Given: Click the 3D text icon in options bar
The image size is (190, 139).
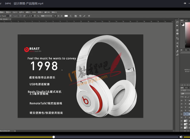Looking at the screenshot, I should coord(89,16).
